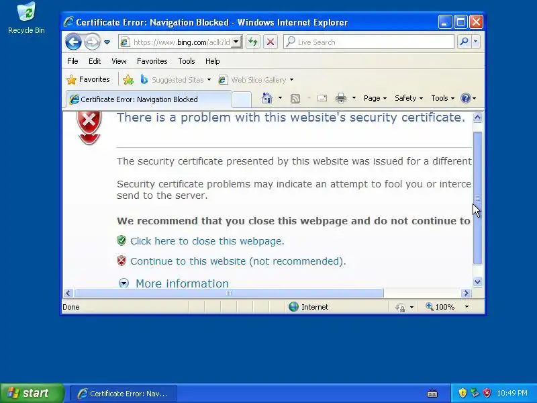Click the RSS feeds icon
This screenshot has height=403, width=537.
295,98
